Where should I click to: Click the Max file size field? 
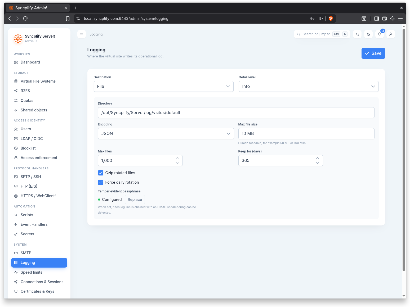point(306,134)
